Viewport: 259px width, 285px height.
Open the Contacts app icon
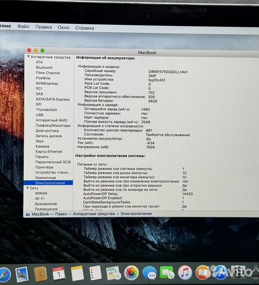tap(41, 274)
